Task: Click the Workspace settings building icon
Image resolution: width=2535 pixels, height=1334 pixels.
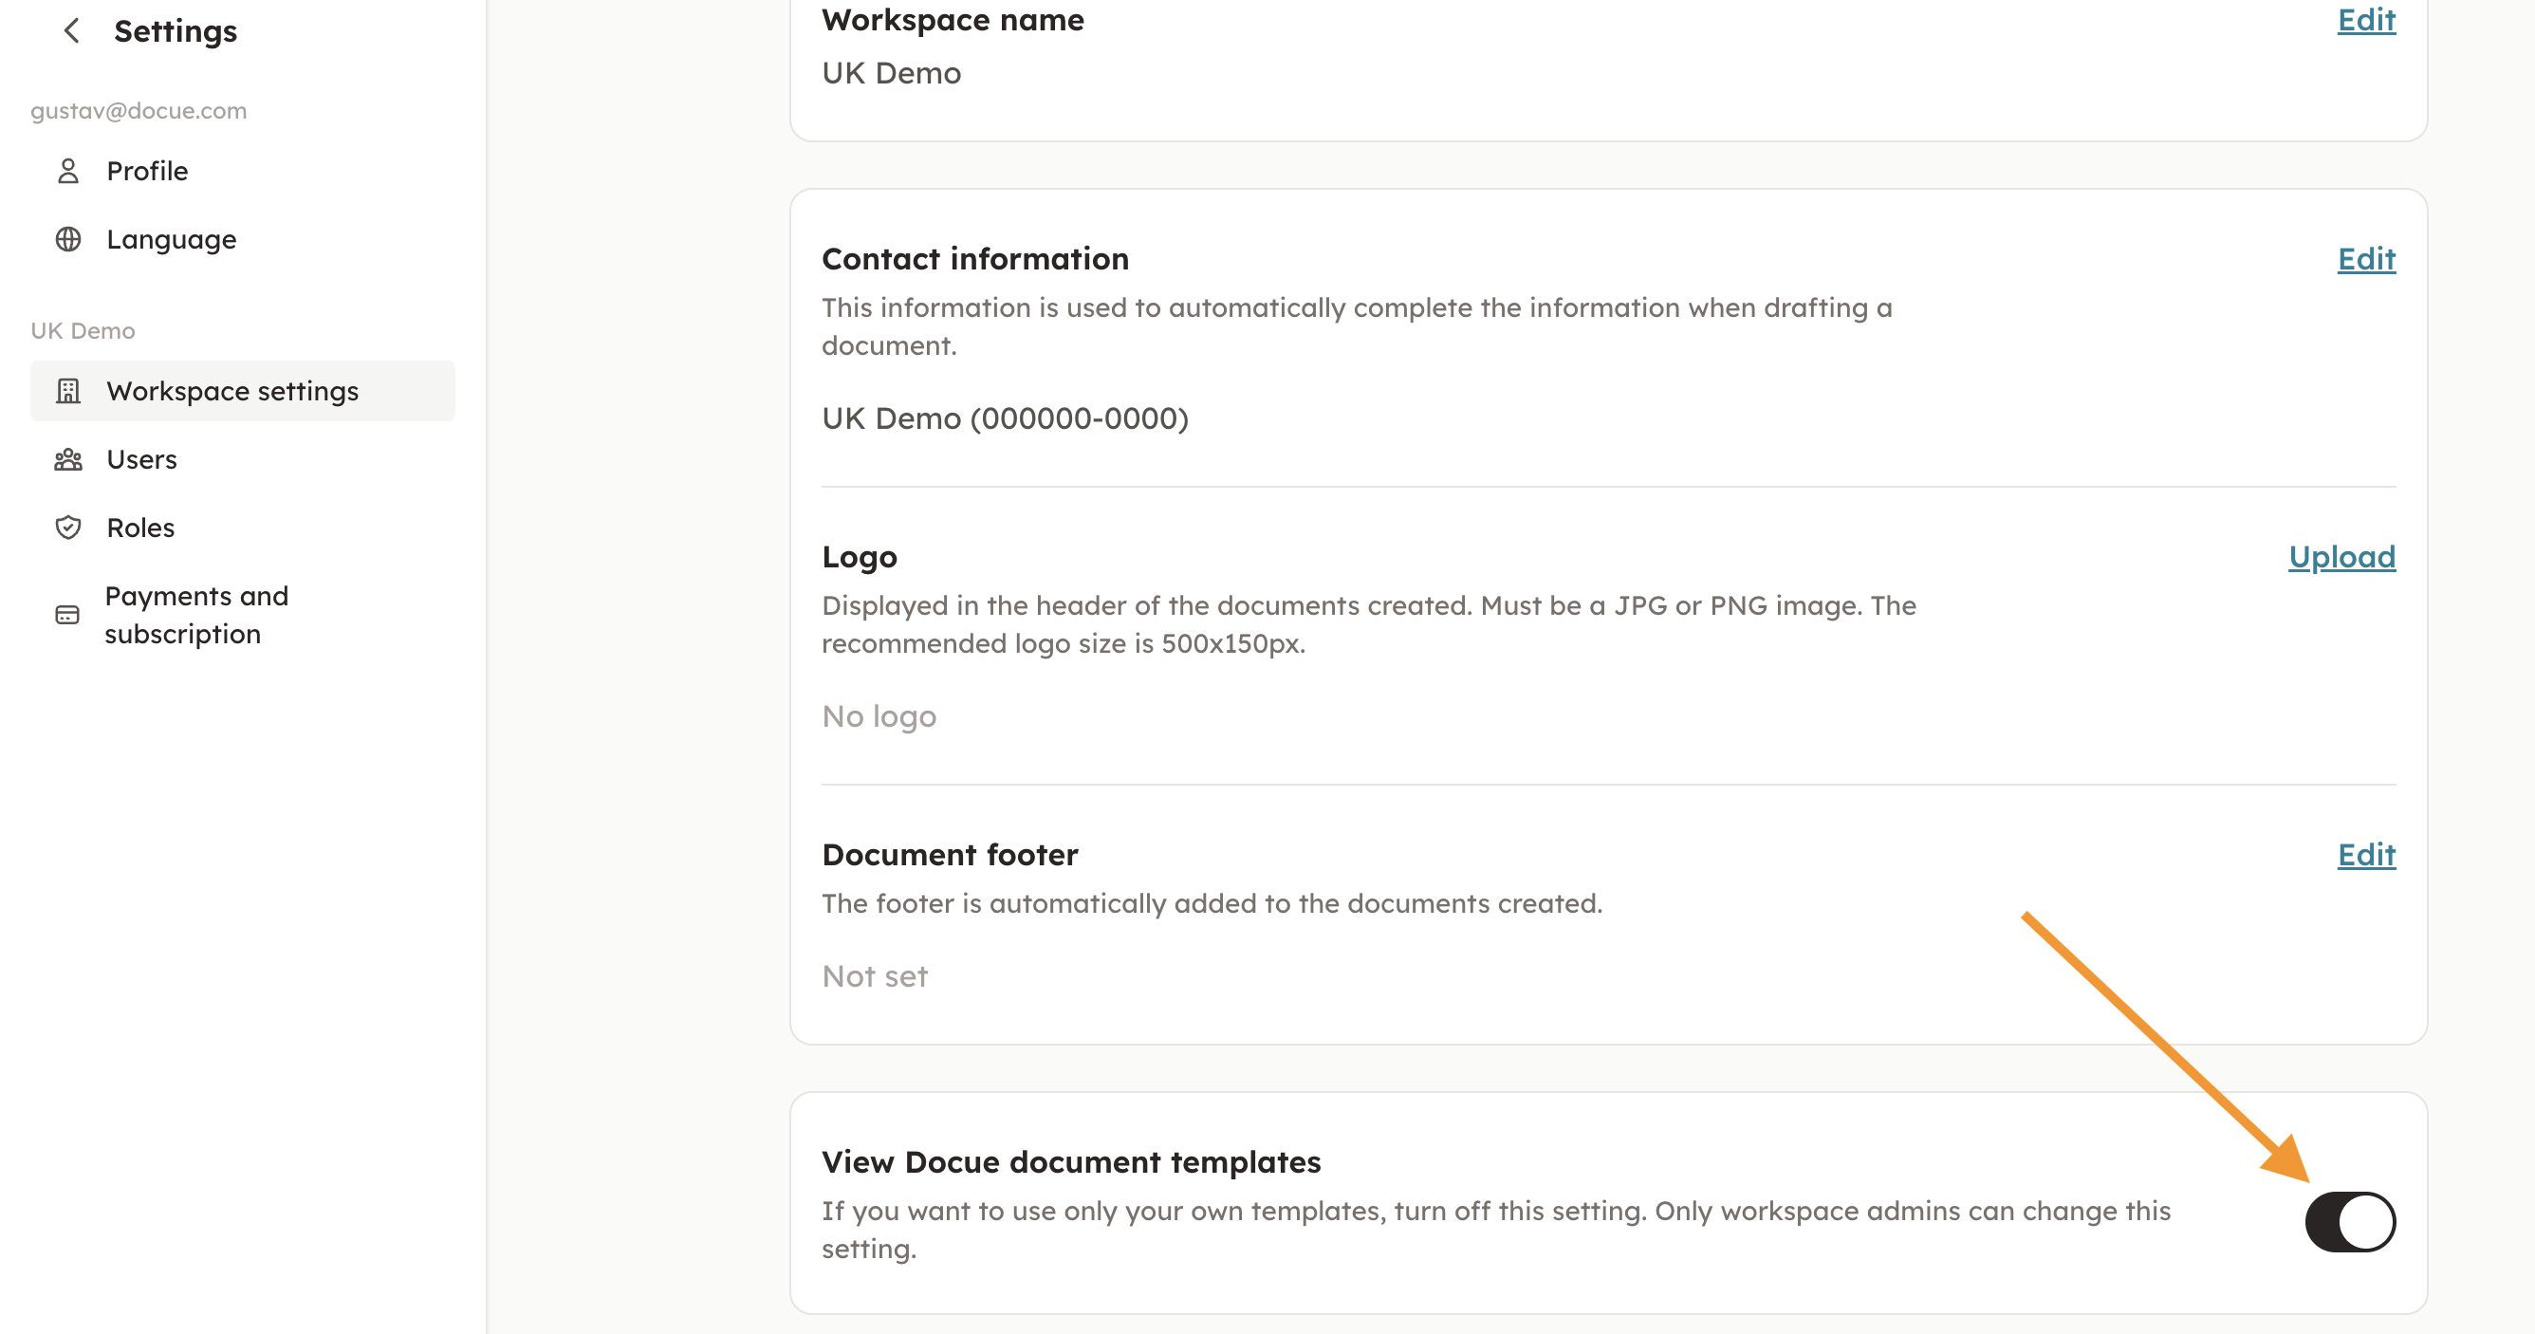Action: (68, 391)
